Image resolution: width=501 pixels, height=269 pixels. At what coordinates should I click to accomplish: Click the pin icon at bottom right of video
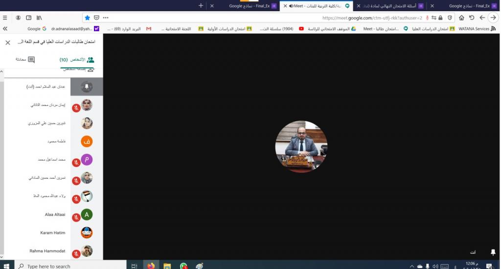(493, 252)
